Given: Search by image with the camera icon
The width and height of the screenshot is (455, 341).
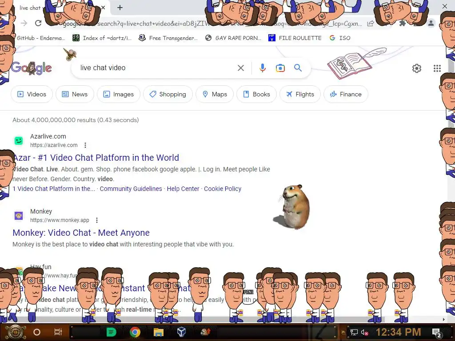Looking at the screenshot, I should pos(280,68).
